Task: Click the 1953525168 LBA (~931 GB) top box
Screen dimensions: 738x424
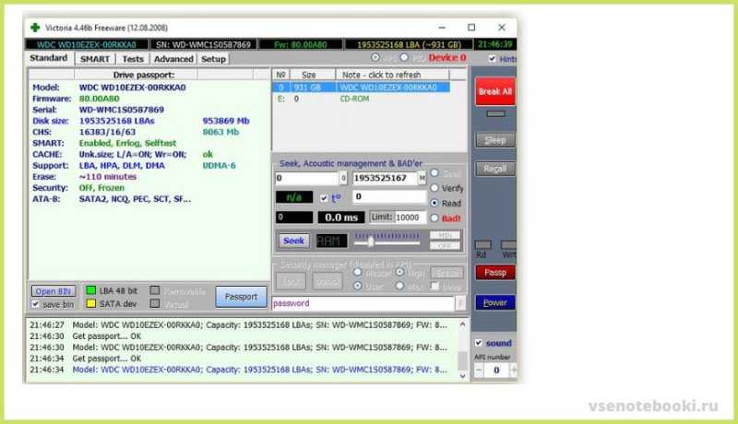Action: coord(409,44)
